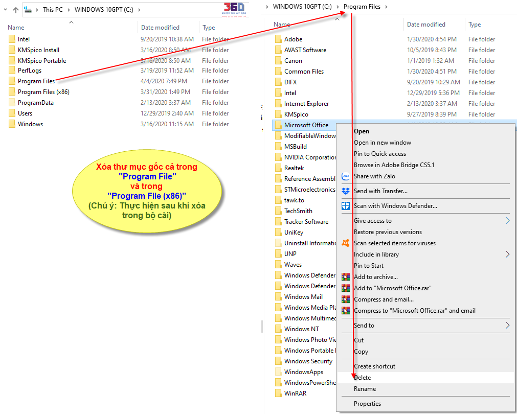Select Pin to Start
The height and width of the screenshot is (417, 517).
click(x=369, y=266)
